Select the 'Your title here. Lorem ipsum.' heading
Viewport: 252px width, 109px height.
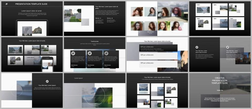pos(47,85)
